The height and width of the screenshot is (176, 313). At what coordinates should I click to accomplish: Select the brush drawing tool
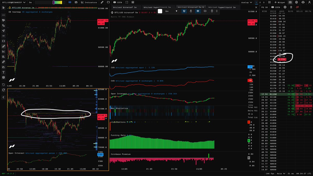(3, 46)
